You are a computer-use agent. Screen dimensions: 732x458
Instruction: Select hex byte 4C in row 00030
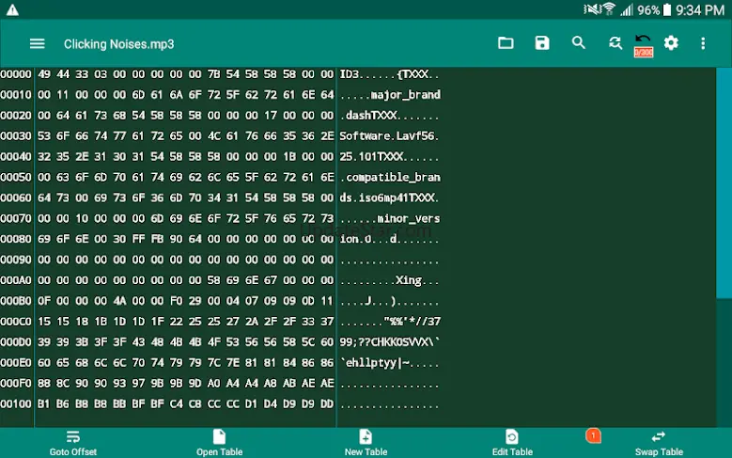214,136
